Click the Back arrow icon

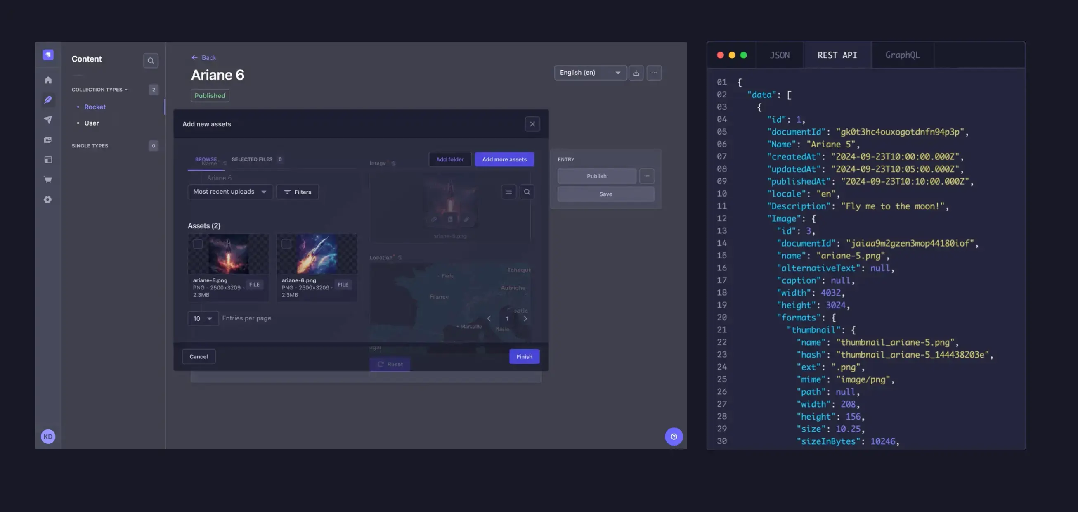[194, 57]
